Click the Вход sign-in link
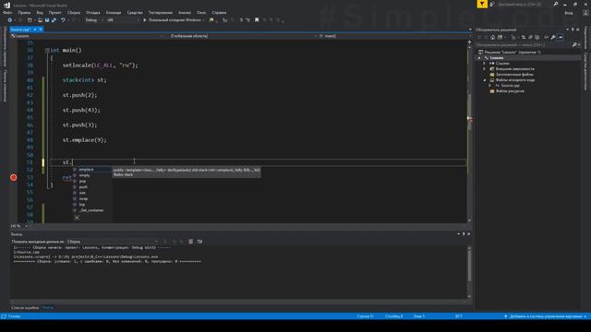Viewport: 591px width, 332px height. 569,13
